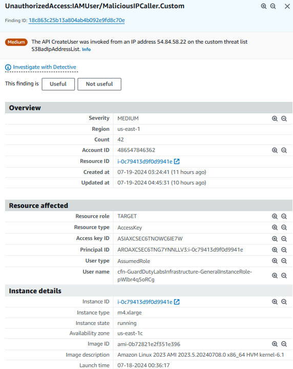
Task: Click zoom-in magnifier in finding title bar
Action: pos(264,6)
